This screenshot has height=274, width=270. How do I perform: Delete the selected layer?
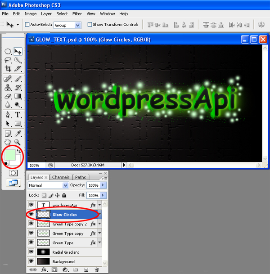97,270
